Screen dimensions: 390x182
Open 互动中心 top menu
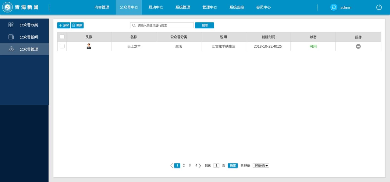156,7
